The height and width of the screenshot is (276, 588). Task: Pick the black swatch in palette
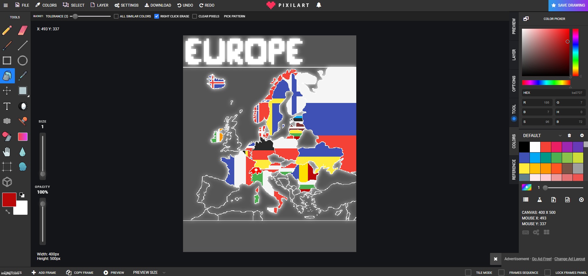[524, 147]
